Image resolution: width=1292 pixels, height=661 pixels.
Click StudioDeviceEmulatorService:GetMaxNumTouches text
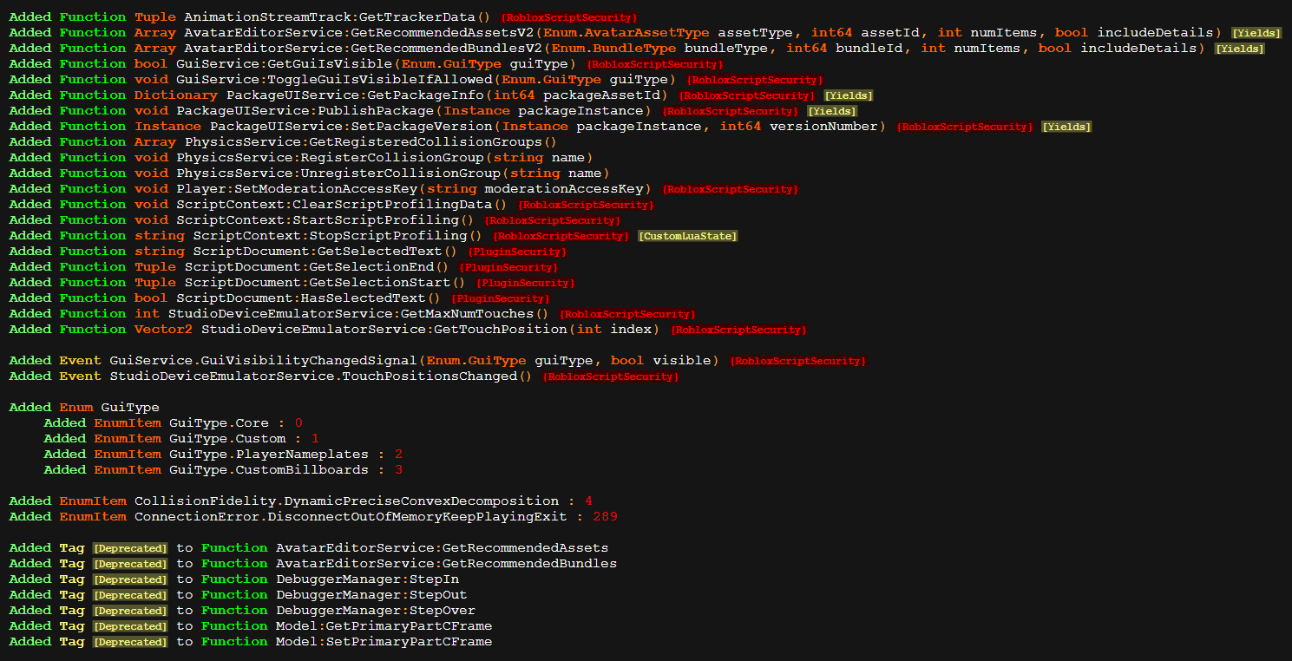(x=350, y=313)
